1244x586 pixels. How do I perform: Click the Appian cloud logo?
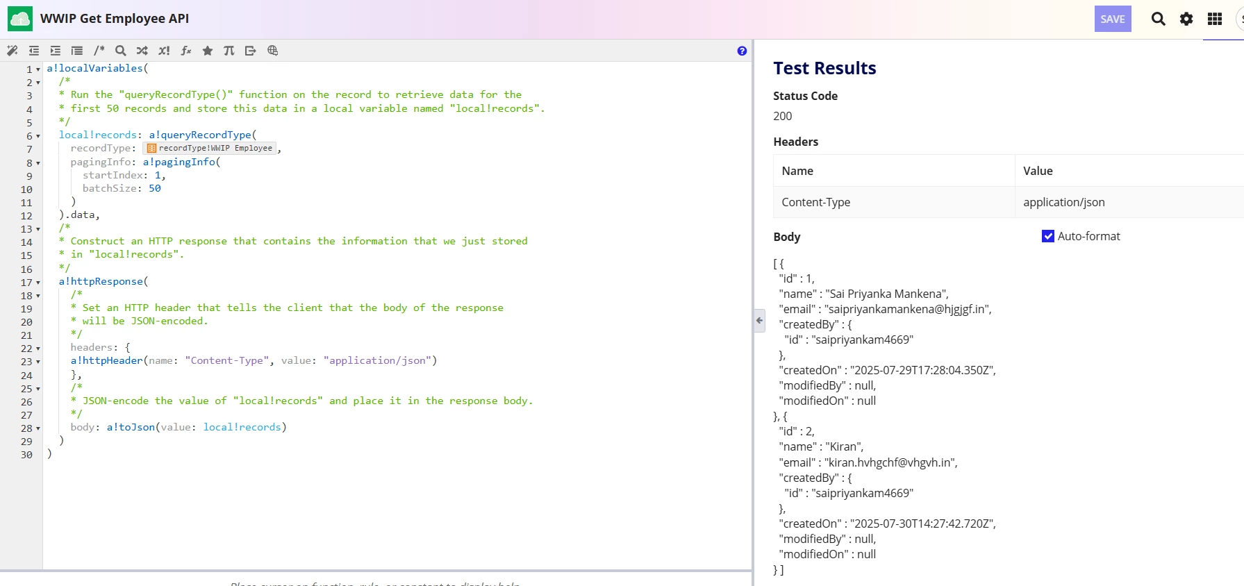[x=19, y=19]
